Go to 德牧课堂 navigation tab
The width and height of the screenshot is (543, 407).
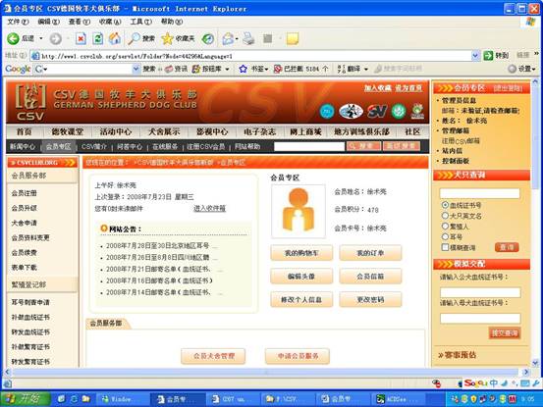coord(67,131)
